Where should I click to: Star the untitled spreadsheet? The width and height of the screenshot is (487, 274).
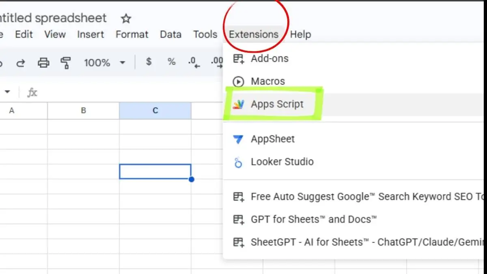126,19
